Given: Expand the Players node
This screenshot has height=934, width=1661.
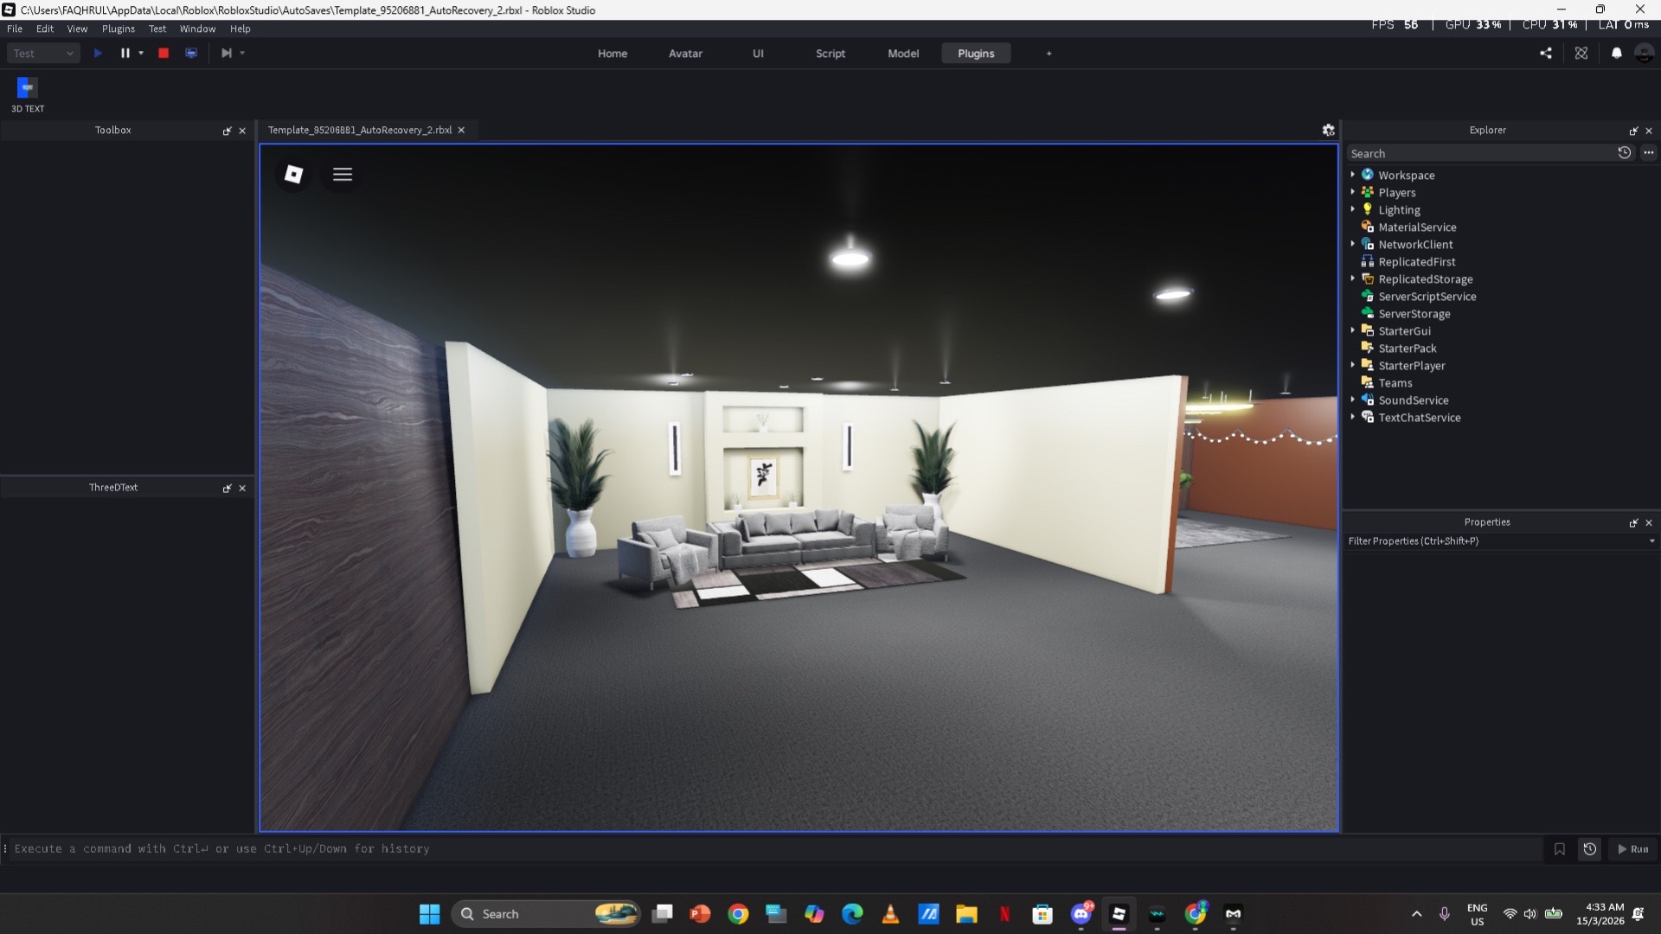Looking at the screenshot, I should [1353, 192].
